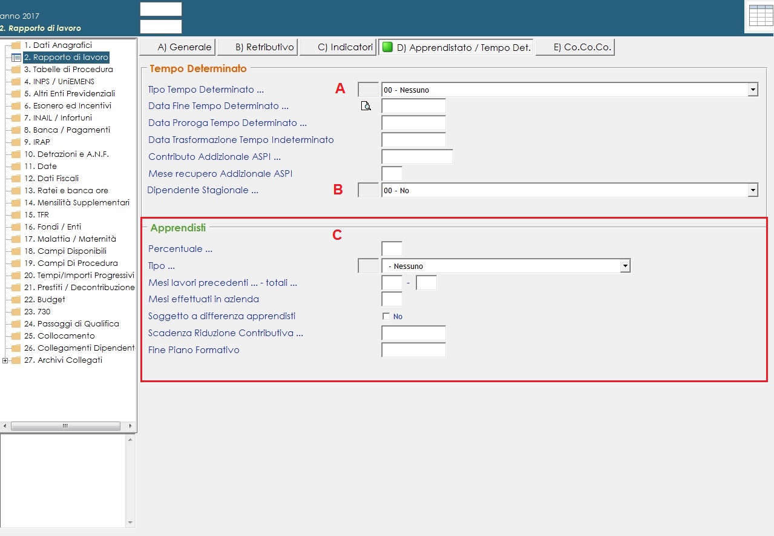Switch to the B) Retributivo tab

click(258, 47)
